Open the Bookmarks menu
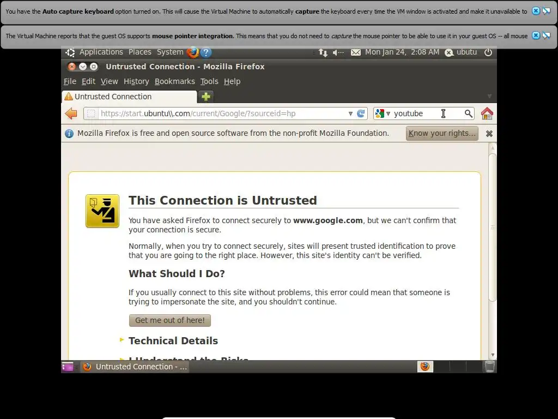This screenshot has width=558, height=419. click(175, 81)
